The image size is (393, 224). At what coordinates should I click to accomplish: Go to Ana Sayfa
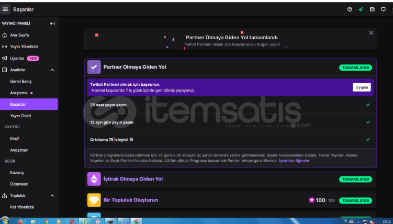[19, 35]
